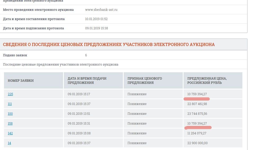Open application number 100 link
267x150 pixels.
tap(10, 114)
